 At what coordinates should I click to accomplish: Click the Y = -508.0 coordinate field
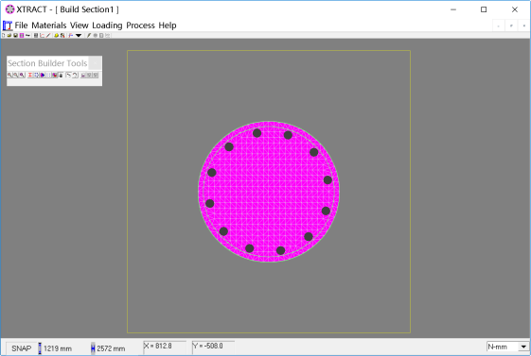(x=213, y=347)
